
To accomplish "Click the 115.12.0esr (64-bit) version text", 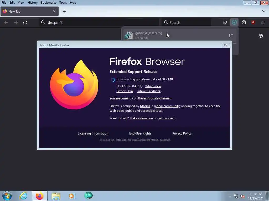I will pyautogui.click(x=129, y=86).
